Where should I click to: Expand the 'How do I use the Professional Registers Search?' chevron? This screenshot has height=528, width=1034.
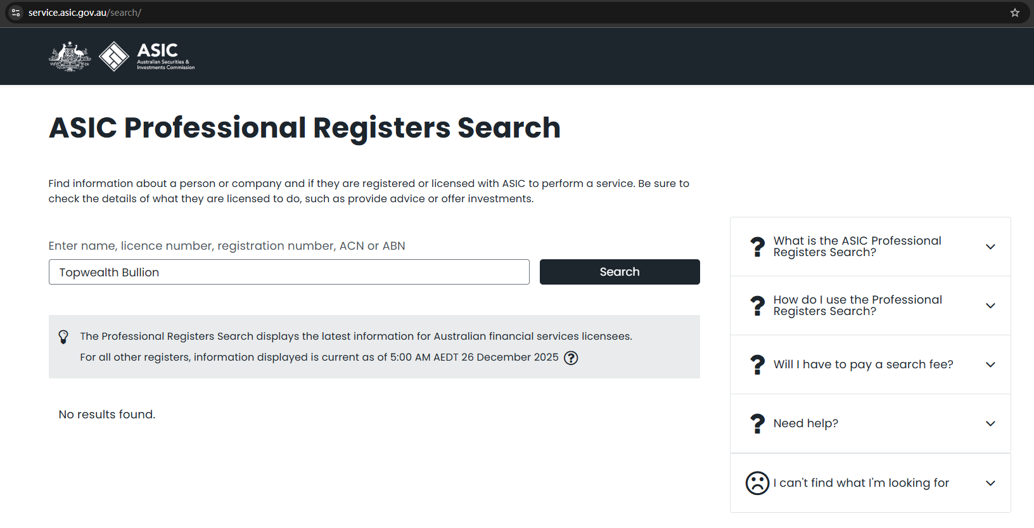[990, 306]
